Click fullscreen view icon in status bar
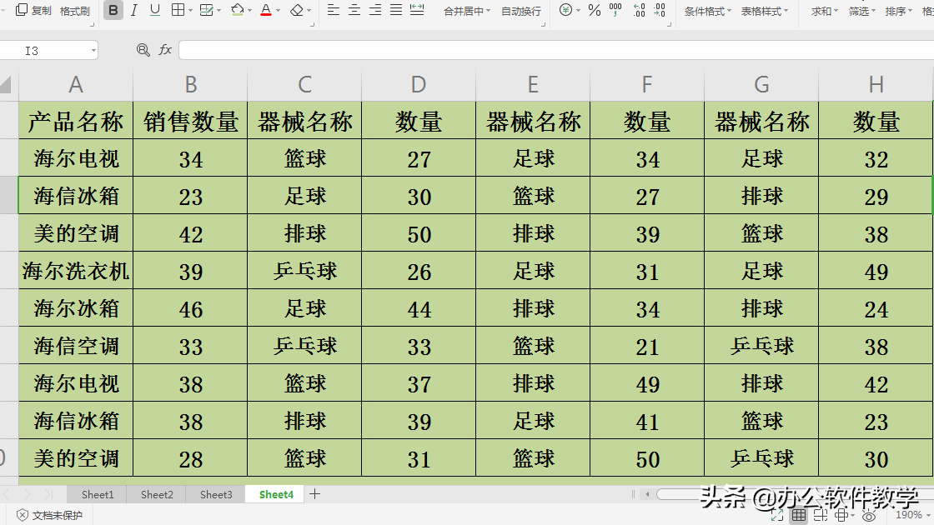 click(776, 516)
